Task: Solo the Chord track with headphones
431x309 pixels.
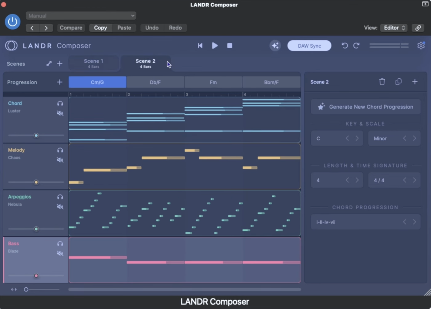Action: (x=60, y=104)
